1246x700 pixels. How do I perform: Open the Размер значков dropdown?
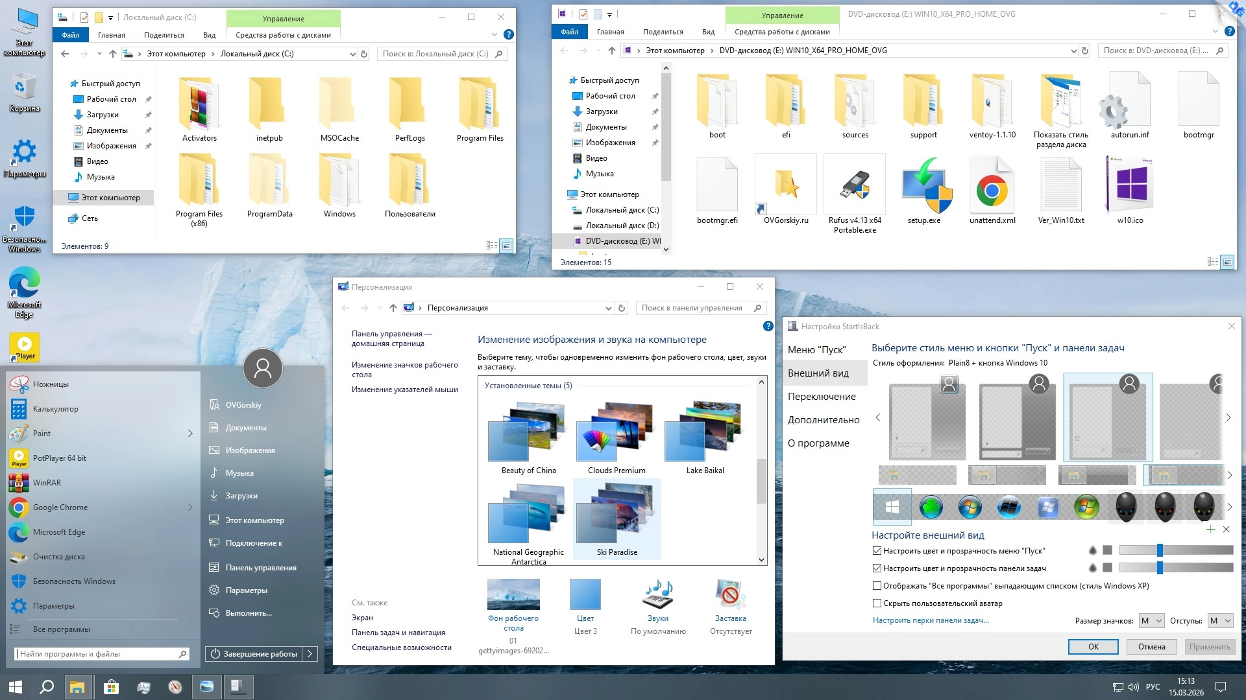[1151, 621]
